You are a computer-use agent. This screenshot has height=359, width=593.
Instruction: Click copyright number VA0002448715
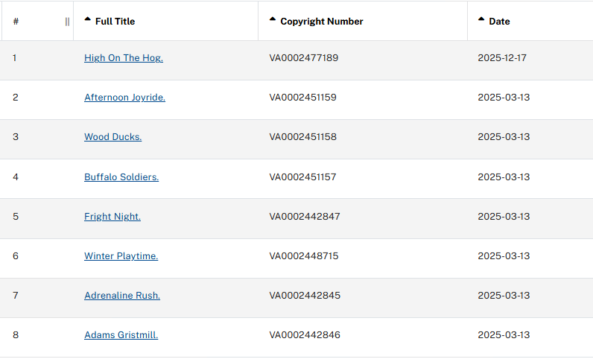(303, 256)
